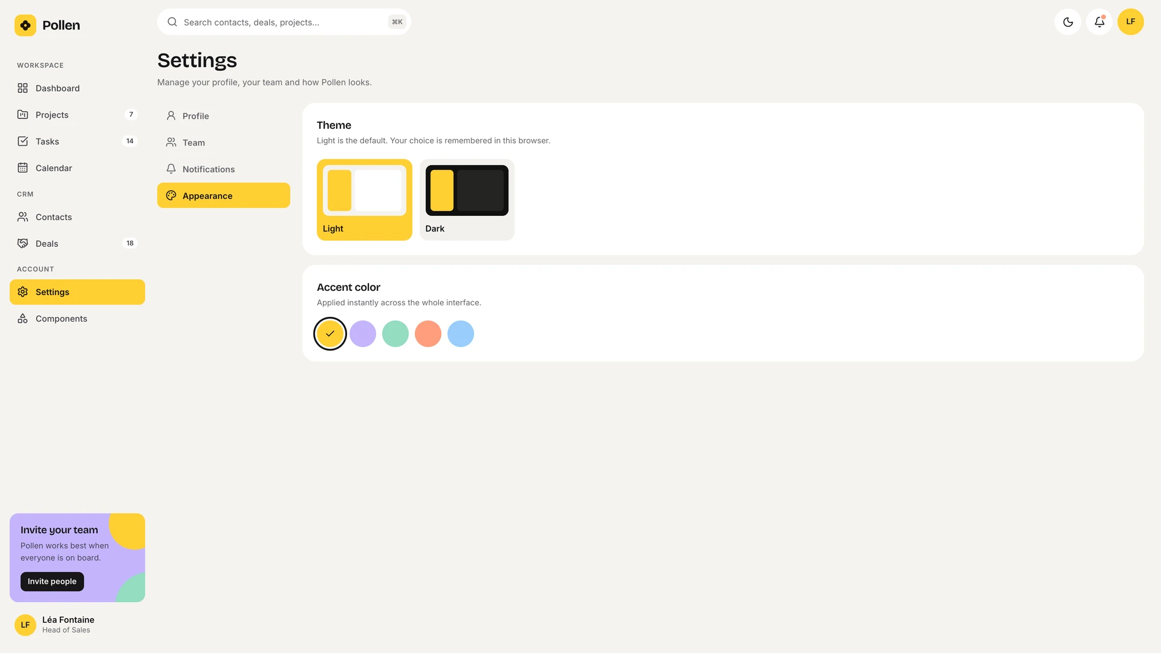This screenshot has width=1161, height=653.
Task: Click the Projects folder icon
Action: 22,115
